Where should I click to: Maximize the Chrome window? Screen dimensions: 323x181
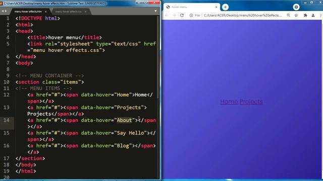(312, 3)
